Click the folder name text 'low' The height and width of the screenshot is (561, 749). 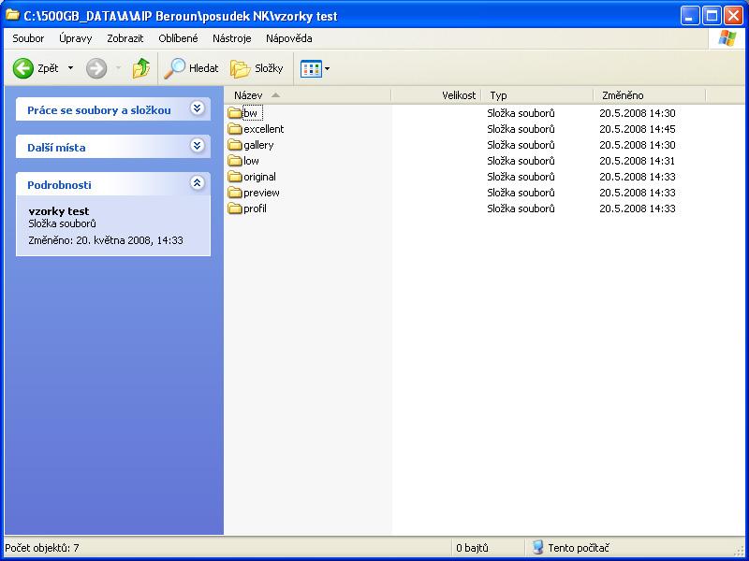(x=251, y=161)
